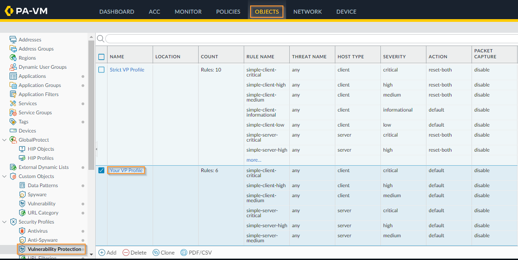The image size is (518, 260).
Task: Click the Delete minus icon
Action: (126, 253)
